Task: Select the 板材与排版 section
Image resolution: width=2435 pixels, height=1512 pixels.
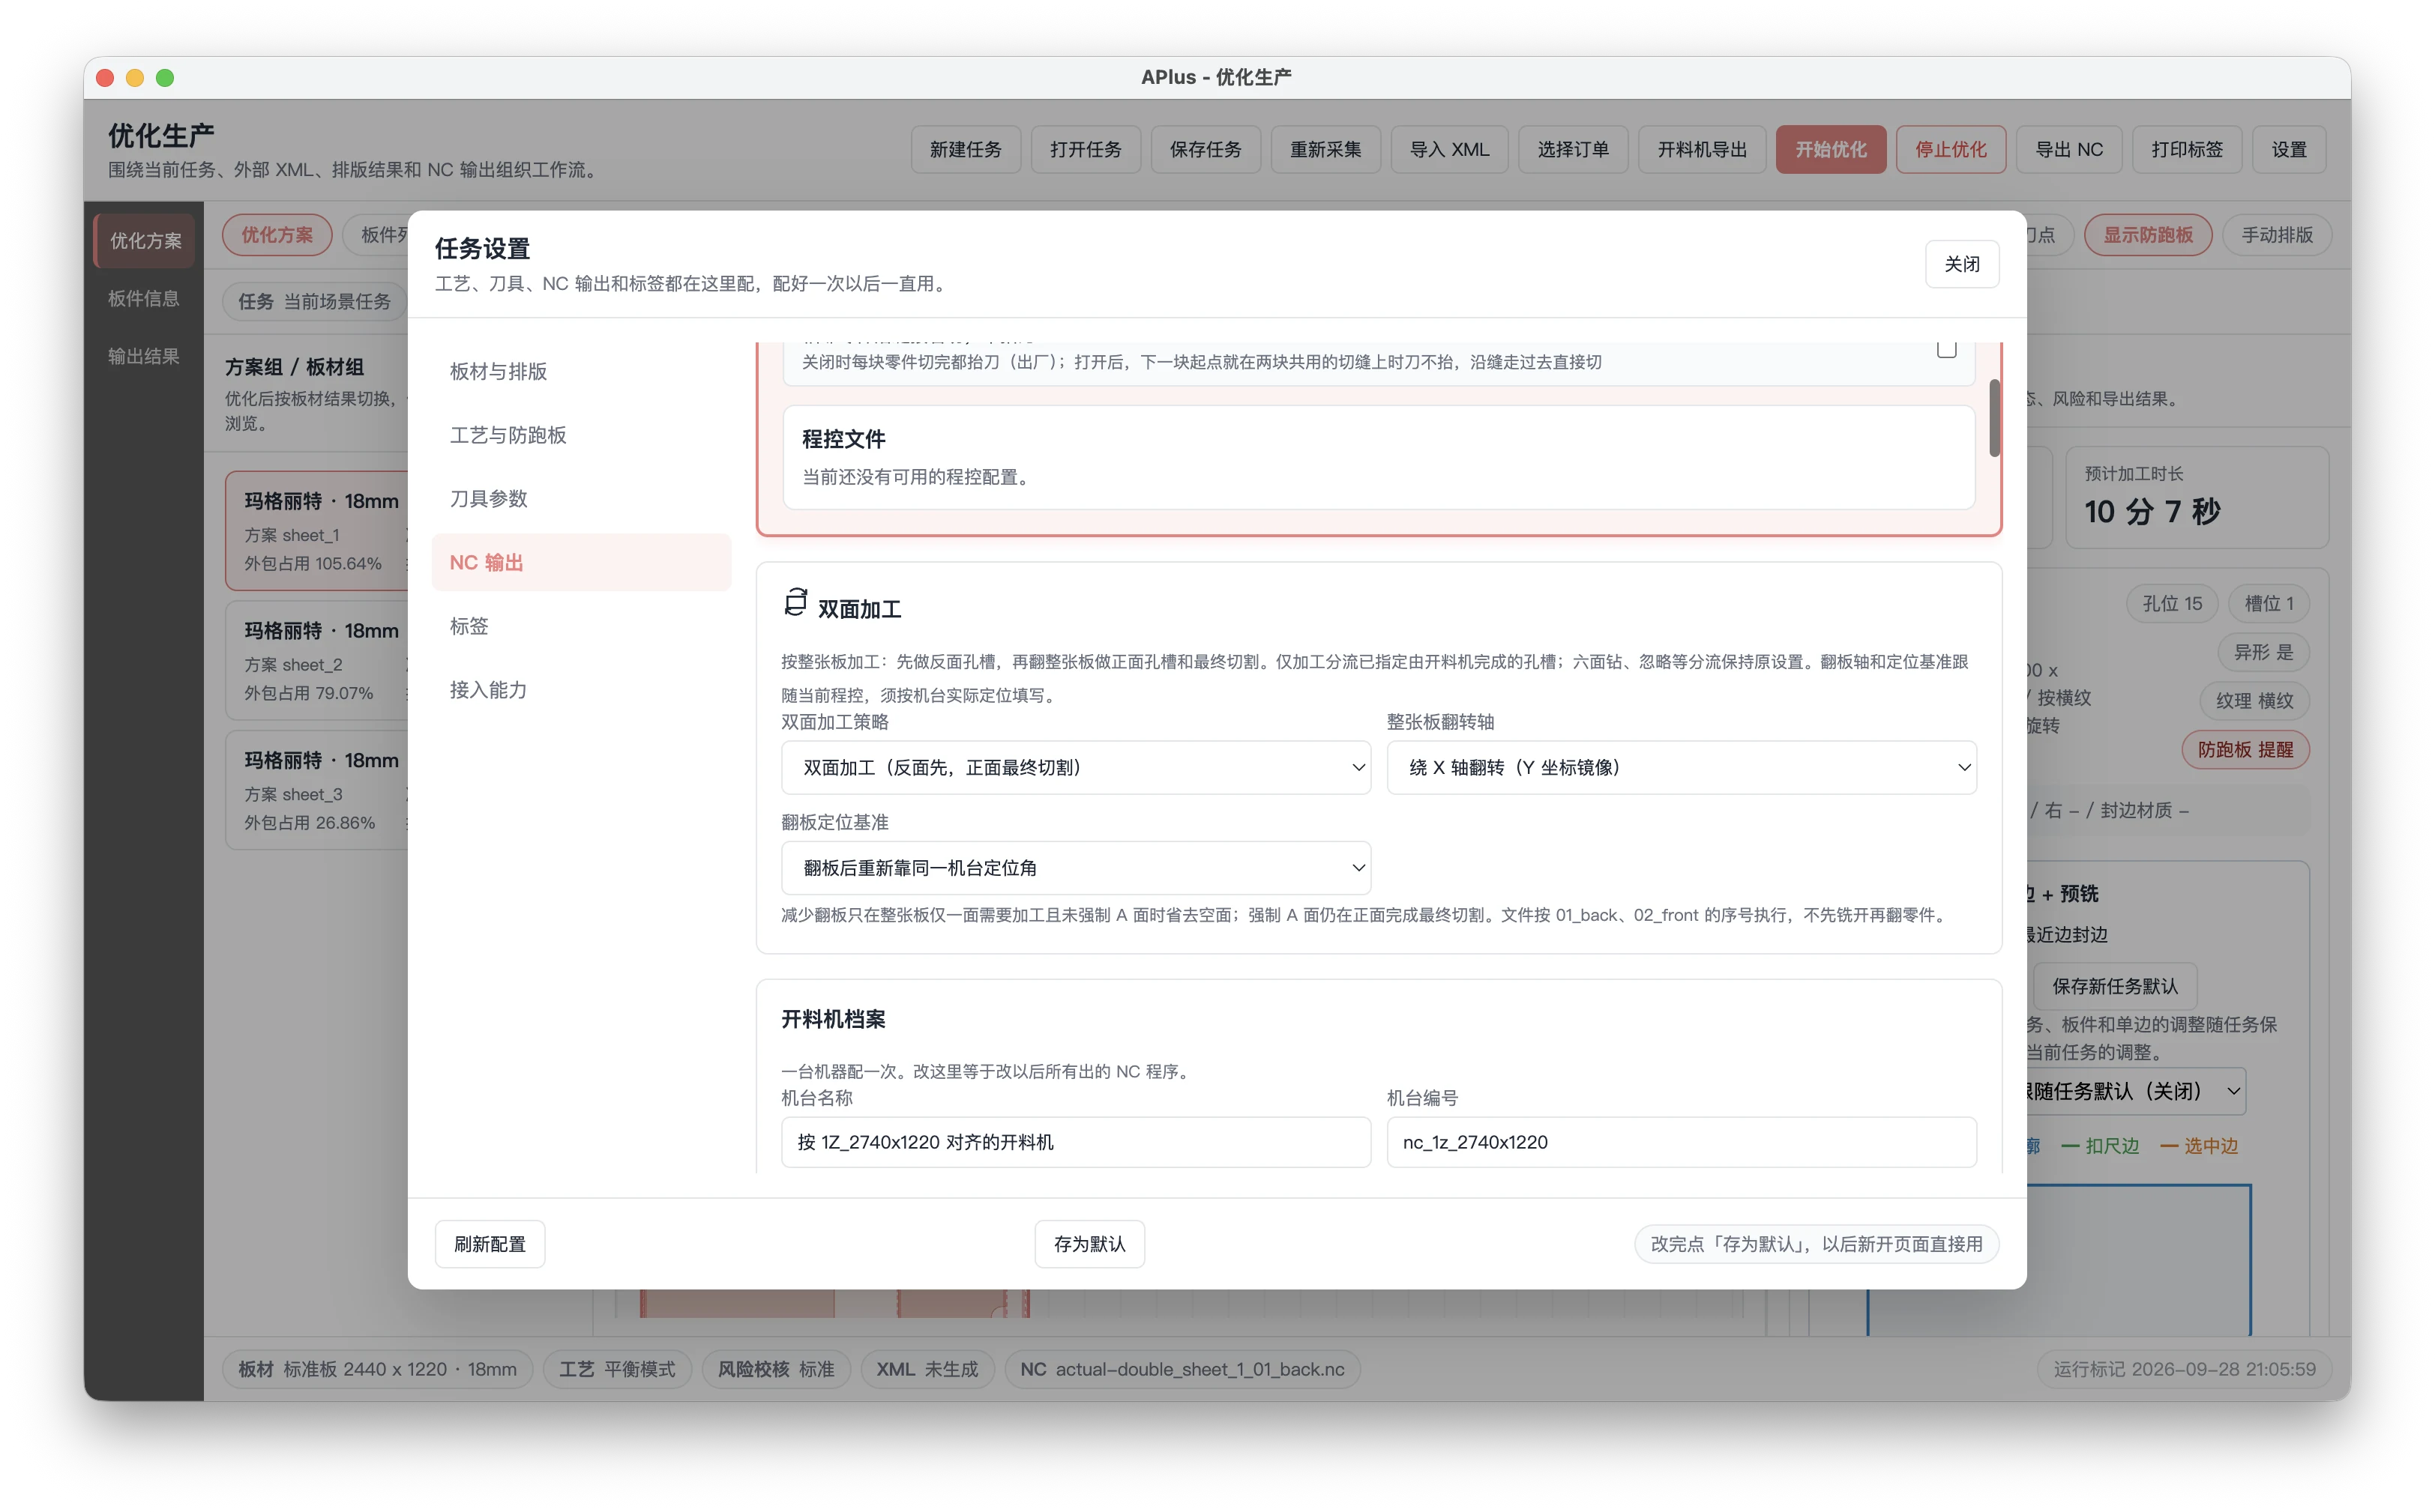Action: click(x=581, y=371)
